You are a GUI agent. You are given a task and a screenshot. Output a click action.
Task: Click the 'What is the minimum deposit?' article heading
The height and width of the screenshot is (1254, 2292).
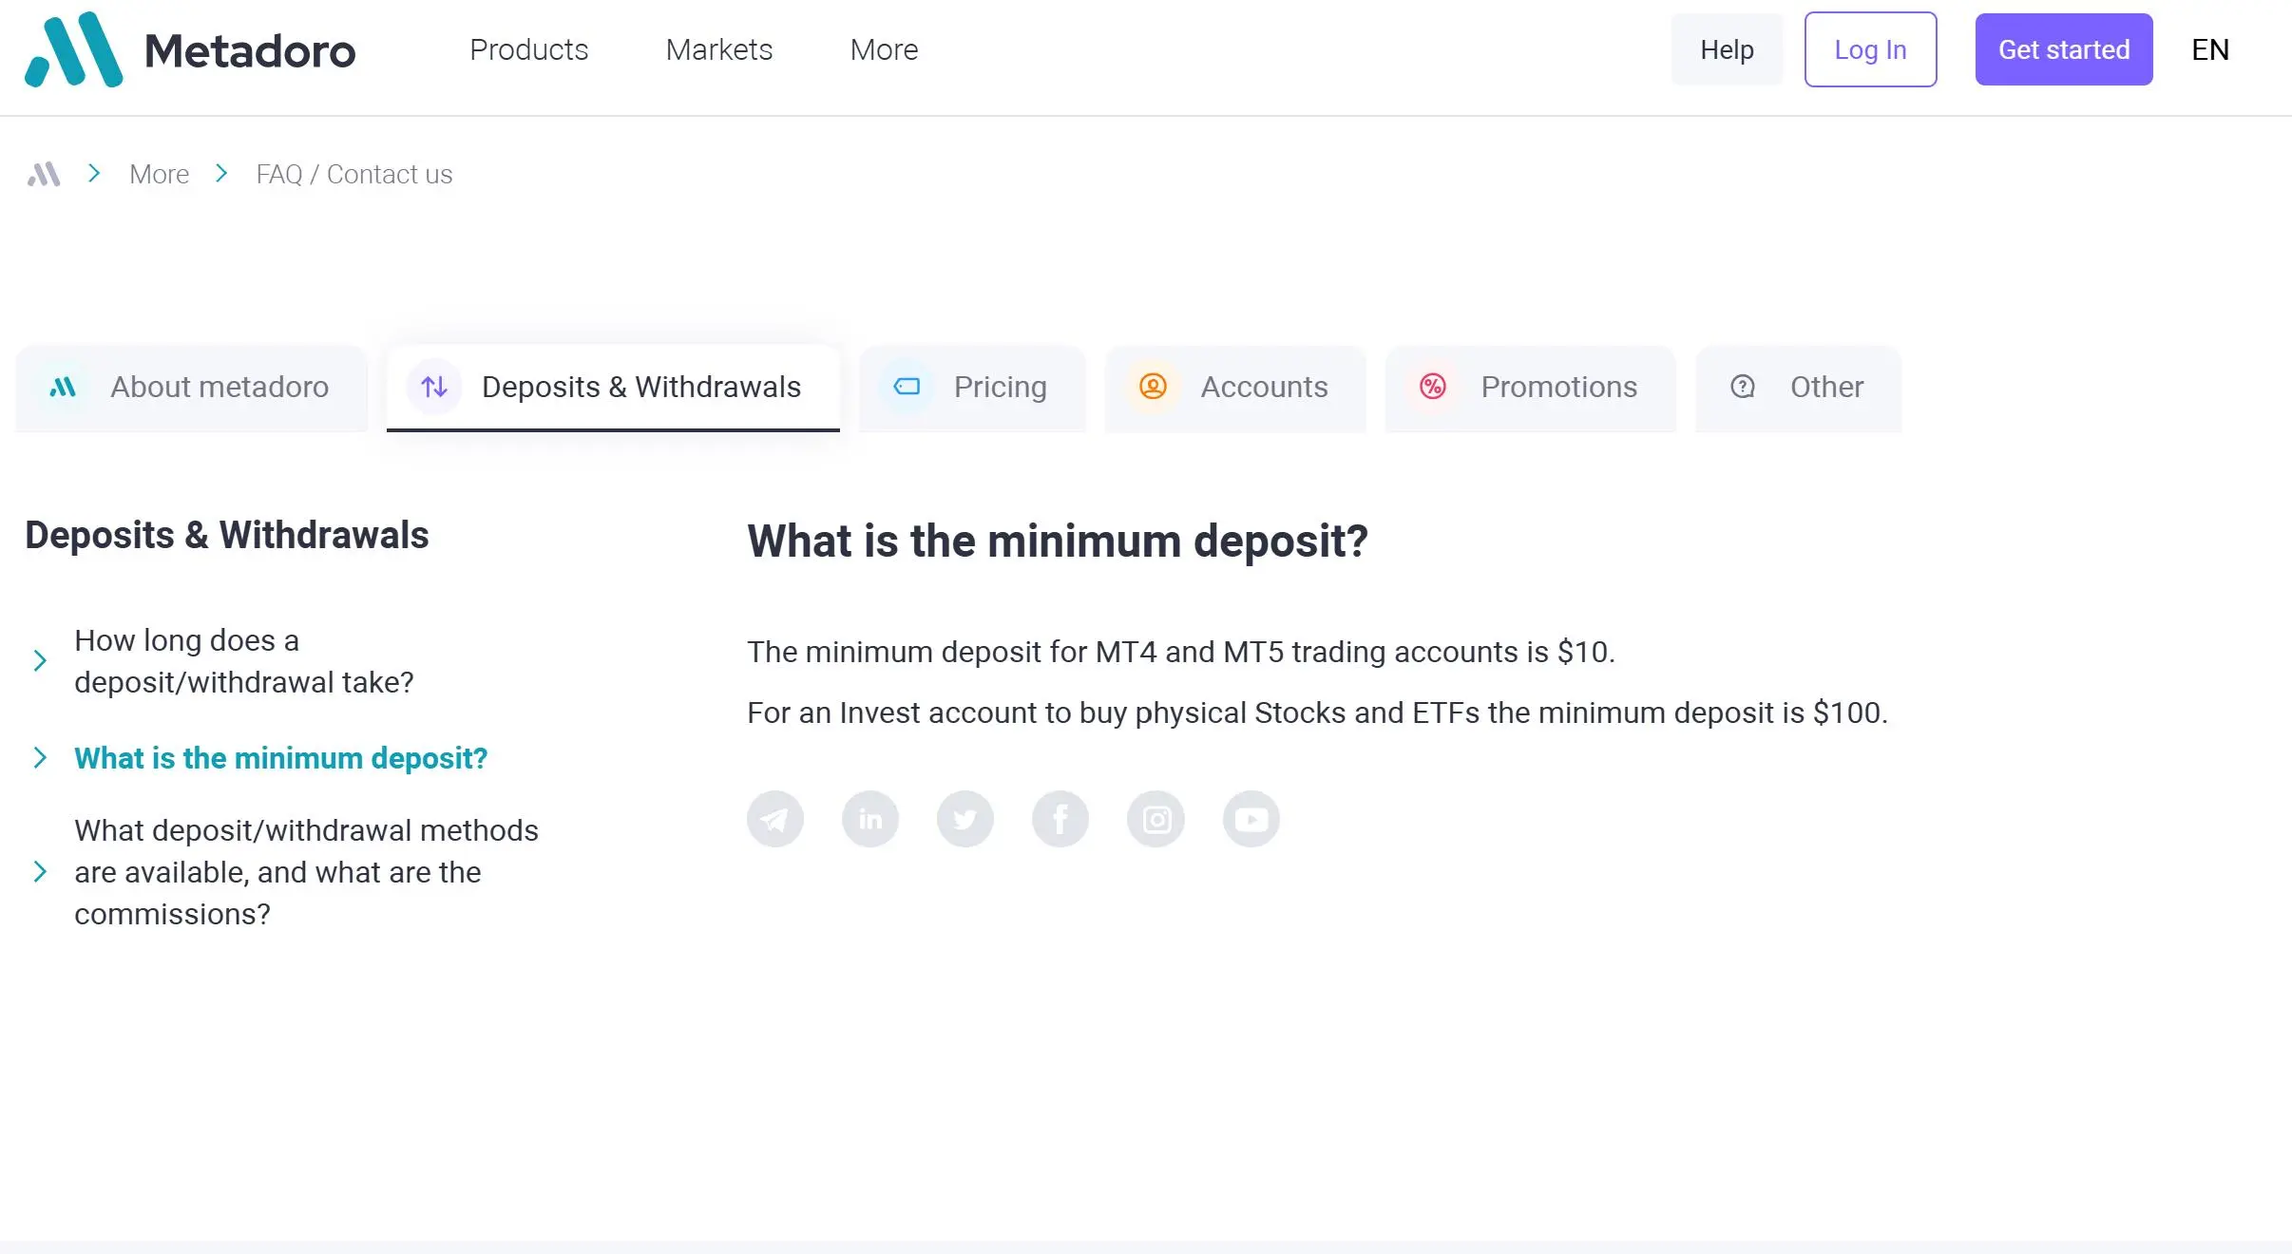[x=1058, y=541]
